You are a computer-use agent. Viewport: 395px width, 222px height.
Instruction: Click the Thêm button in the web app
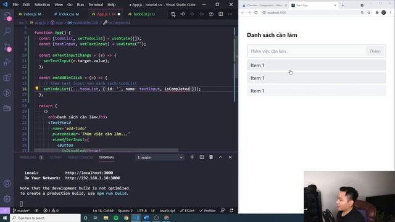tap(375, 51)
